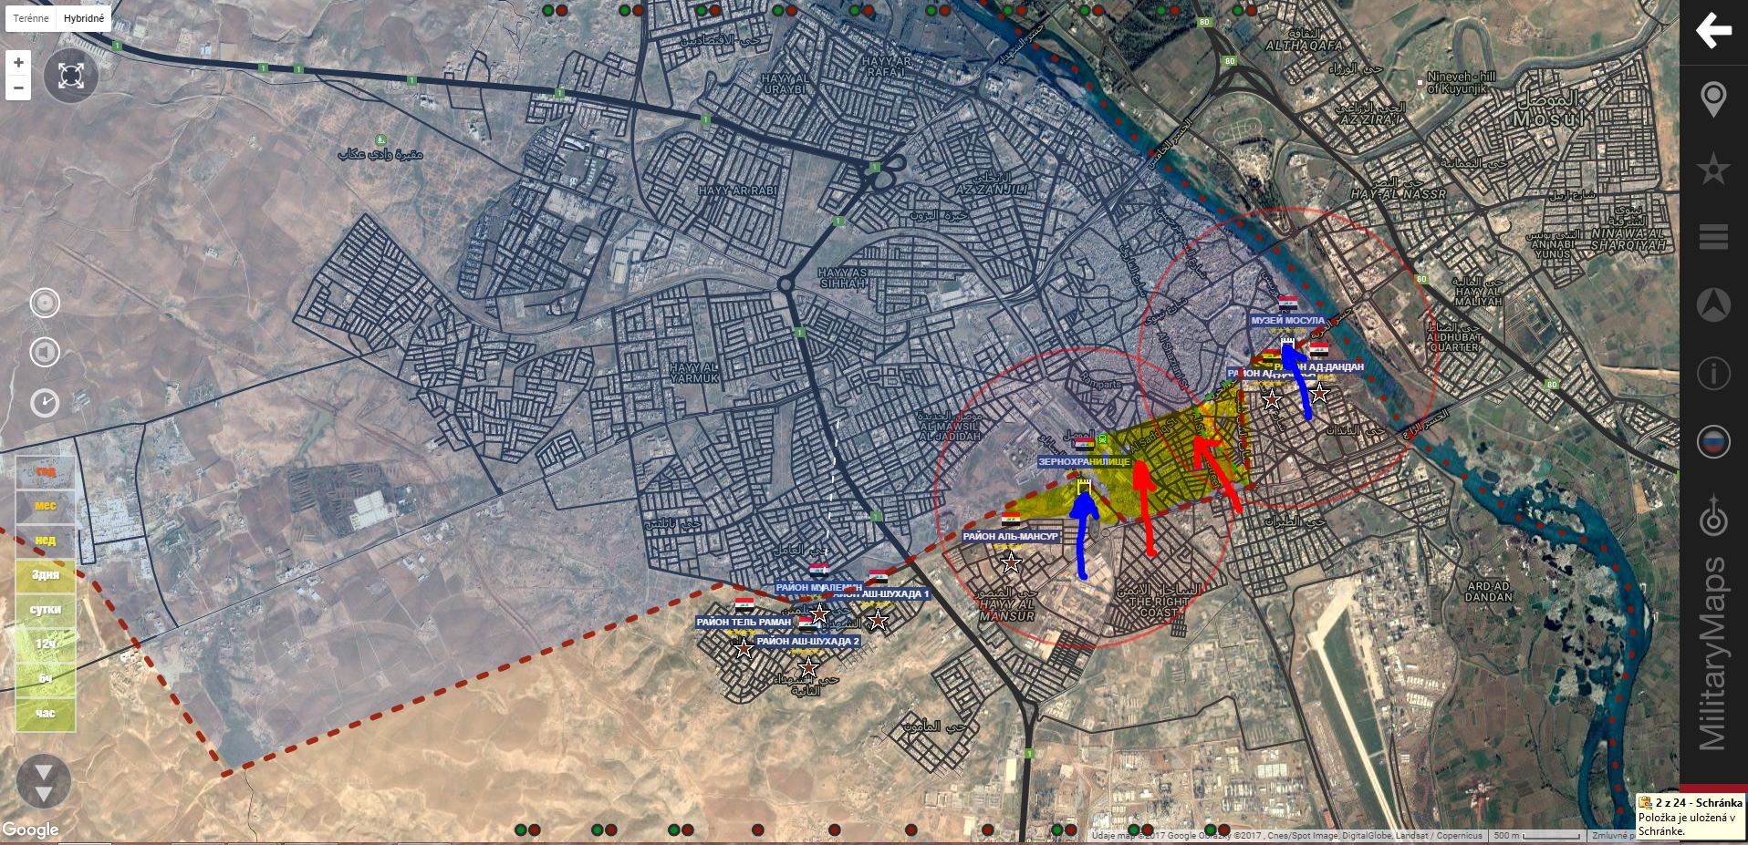Toggle fullscreen map view

pyautogui.click(x=70, y=76)
